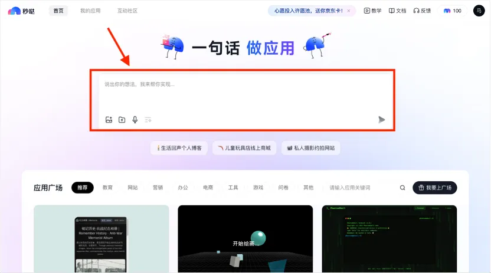
Task: Select the 教育 category
Action: point(107,188)
